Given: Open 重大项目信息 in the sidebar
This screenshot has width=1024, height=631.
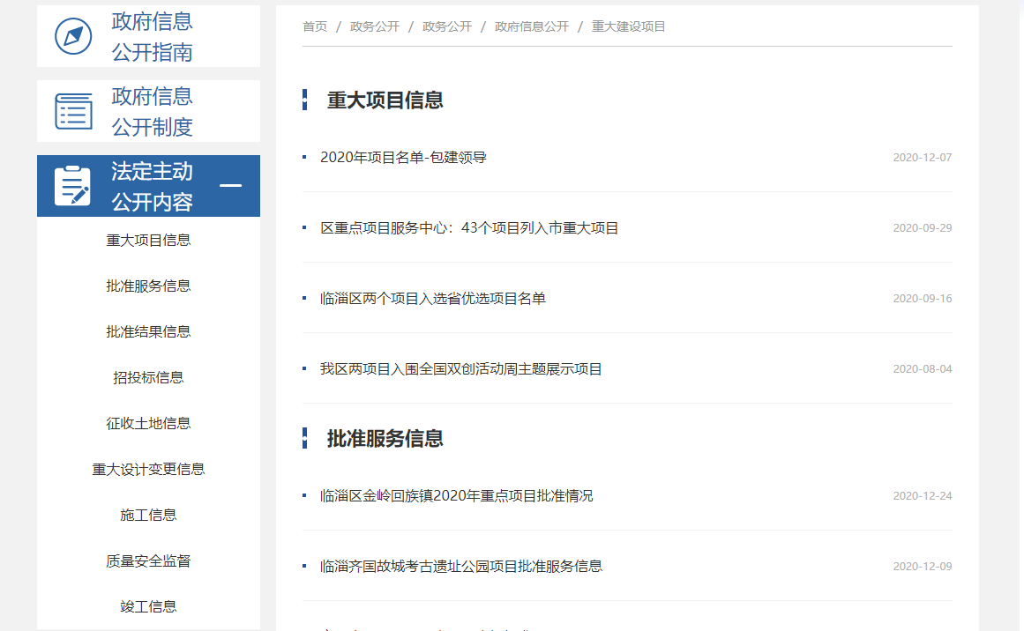Looking at the screenshot, I should pyautogui.click(x=148, y=240).
